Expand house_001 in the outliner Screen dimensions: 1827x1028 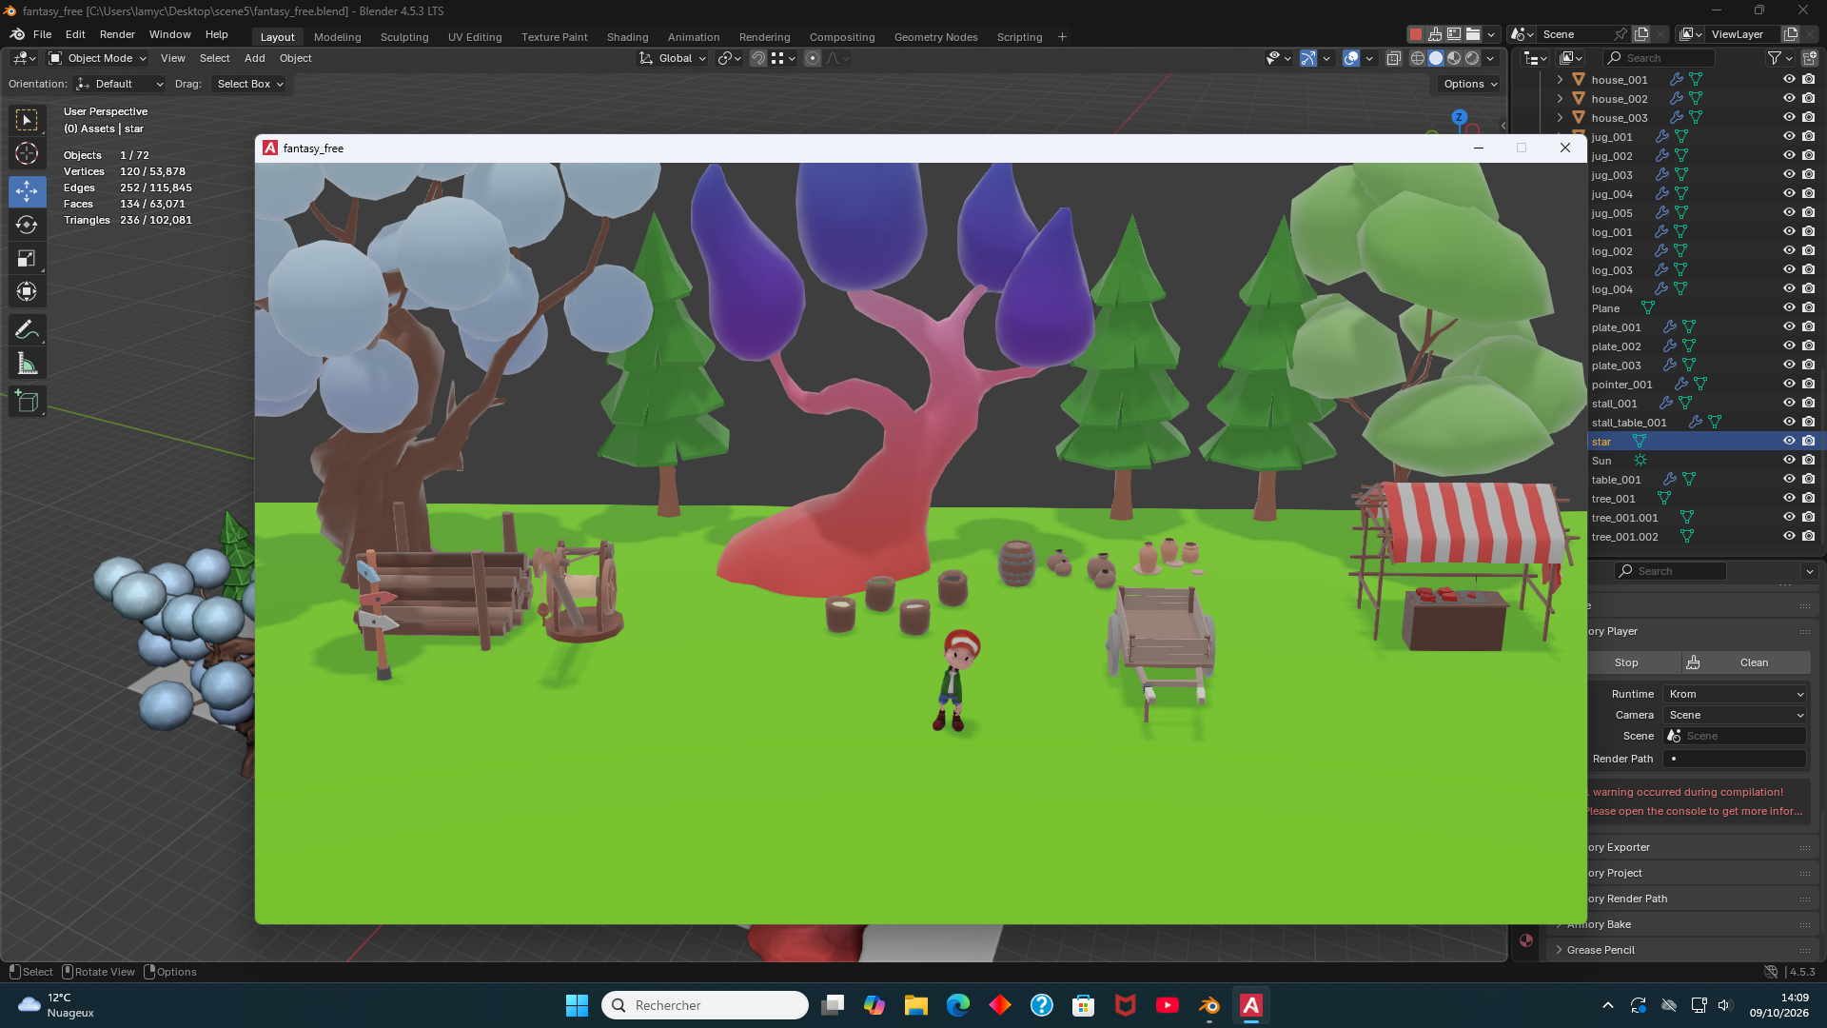(x=1560, y=80)
